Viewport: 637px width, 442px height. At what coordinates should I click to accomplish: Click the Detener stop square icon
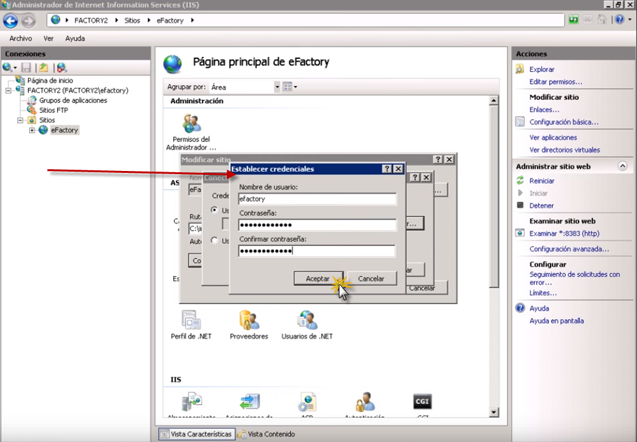point(520,205)
